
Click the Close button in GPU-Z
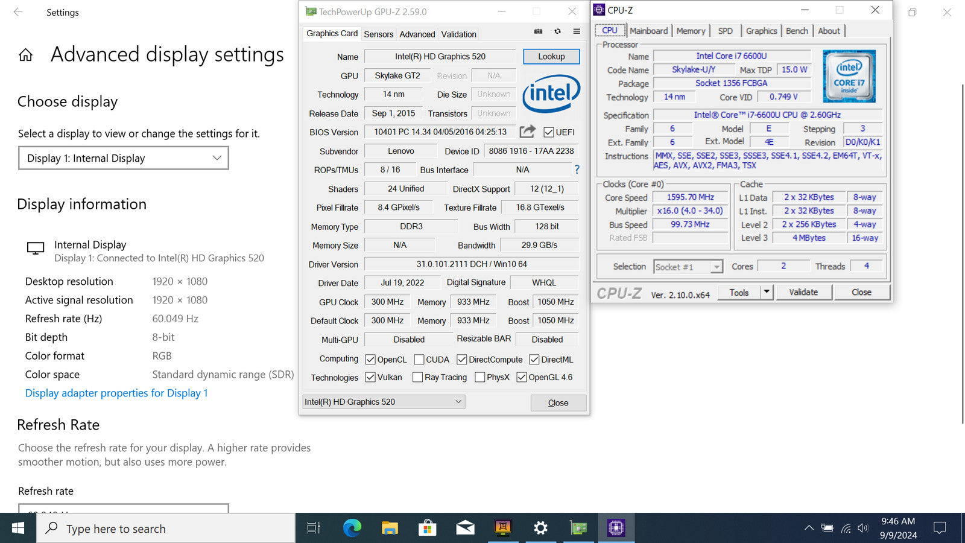(x=558, y=403)
